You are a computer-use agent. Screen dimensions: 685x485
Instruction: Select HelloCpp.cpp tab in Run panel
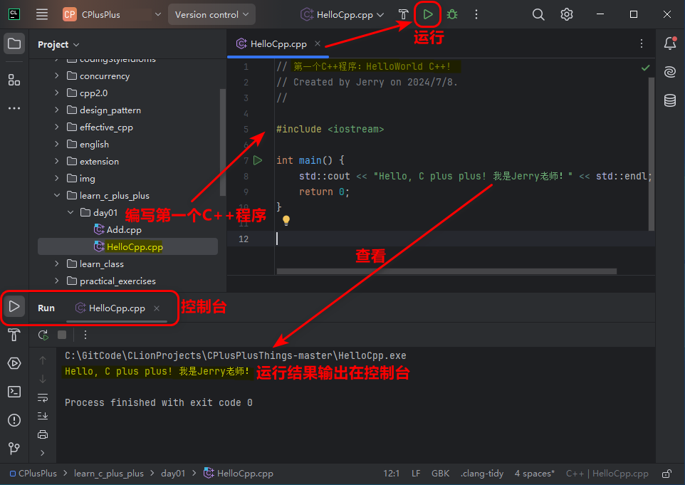tap(116, 308)
